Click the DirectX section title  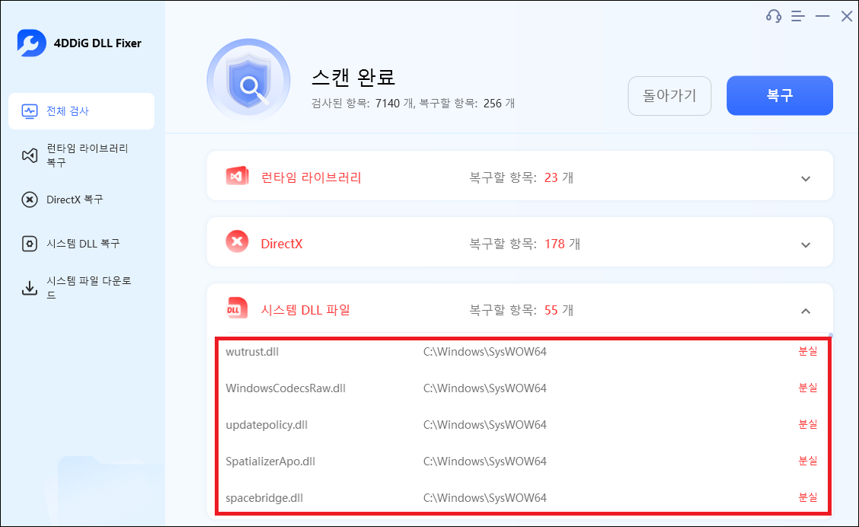pos(282,244)
